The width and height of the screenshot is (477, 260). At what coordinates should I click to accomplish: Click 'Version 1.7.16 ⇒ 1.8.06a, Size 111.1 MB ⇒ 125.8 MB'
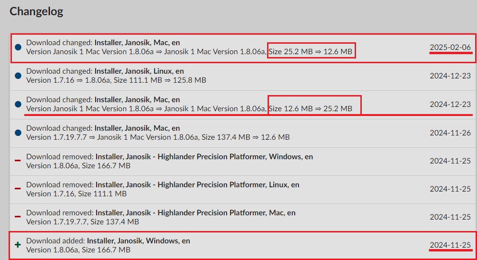116,80
